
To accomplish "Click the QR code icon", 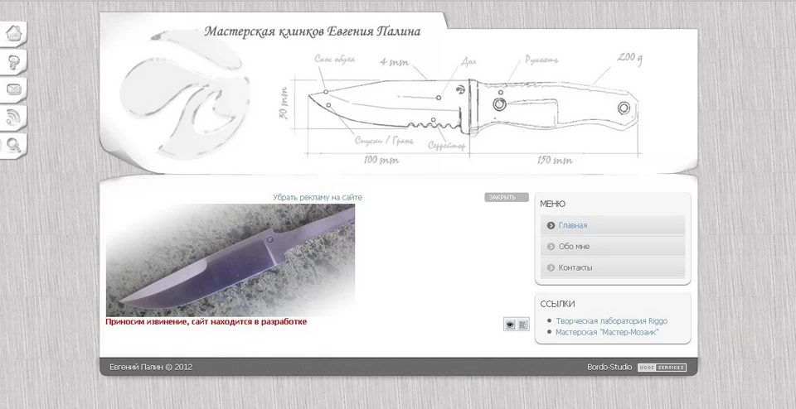I will click(523, 325).
